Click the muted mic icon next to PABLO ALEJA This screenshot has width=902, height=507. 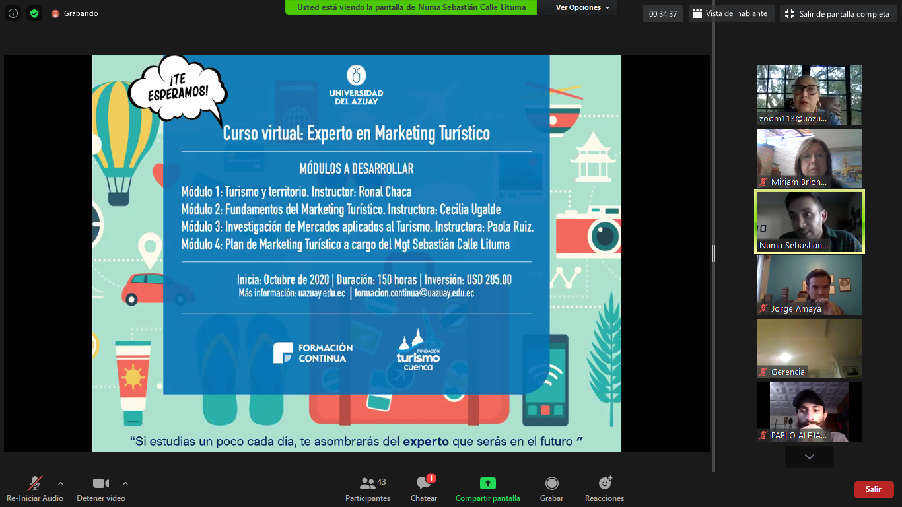764,436
